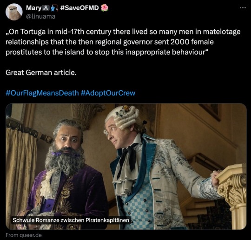Image resolution: width=251 pixels, height=240 pixels.
Task: Click the pirate flag emoji in the name
Action: coord(46,8)
